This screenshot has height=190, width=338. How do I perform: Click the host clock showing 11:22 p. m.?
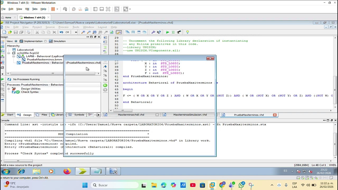327,185
